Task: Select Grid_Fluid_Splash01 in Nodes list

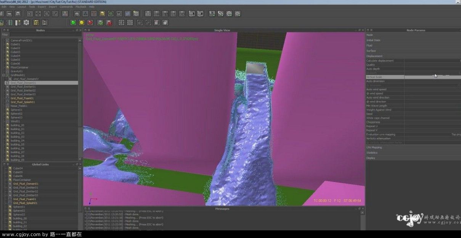Action: pyautogui.click(x=22, y=102)
